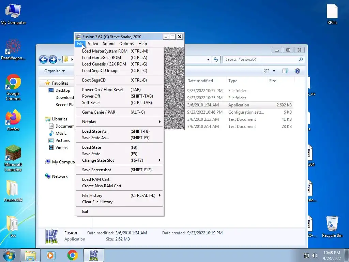Choose Save State As...
This screenshot has width=349, height=262.
[x=120, y=138]
